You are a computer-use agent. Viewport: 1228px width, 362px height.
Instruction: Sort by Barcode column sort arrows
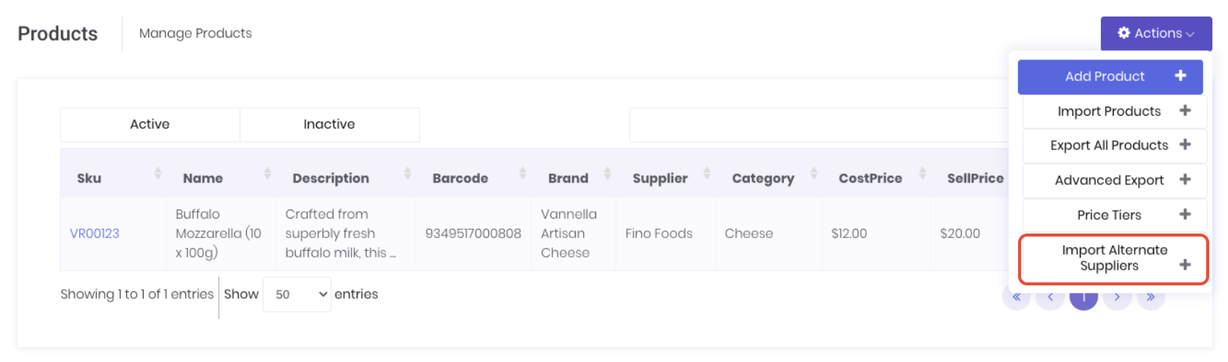point(522,174)
